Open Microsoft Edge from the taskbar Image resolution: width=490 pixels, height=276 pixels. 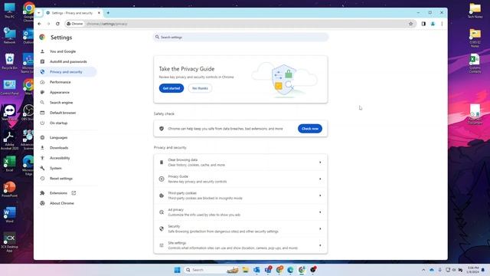click(x=290, y=270)
